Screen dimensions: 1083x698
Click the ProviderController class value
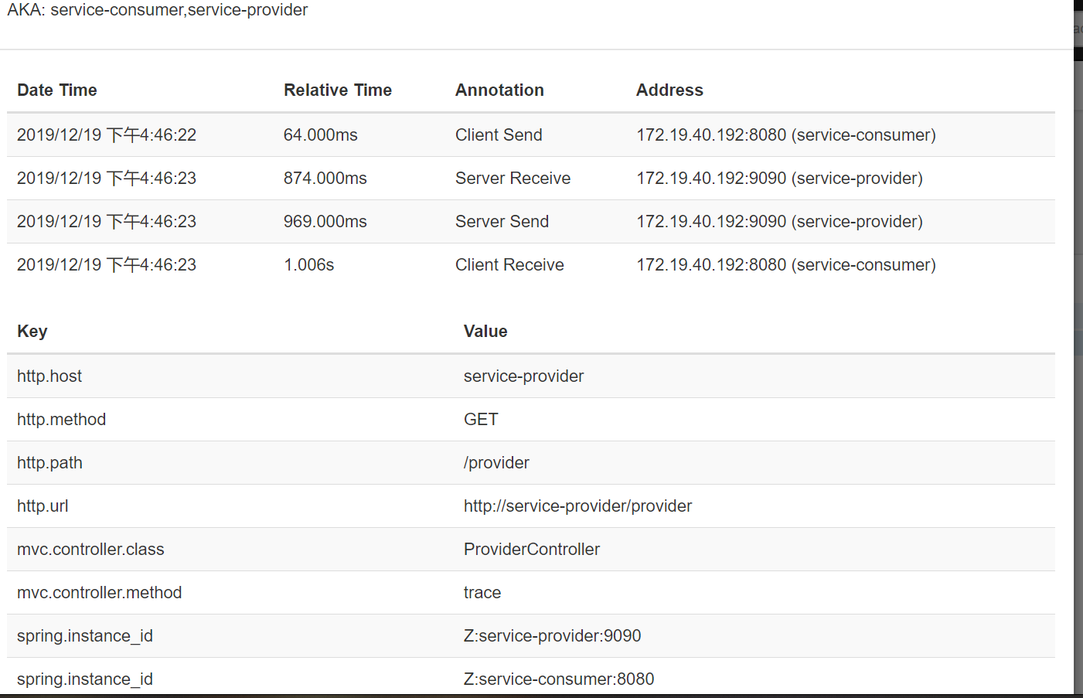tap(532, 550)
